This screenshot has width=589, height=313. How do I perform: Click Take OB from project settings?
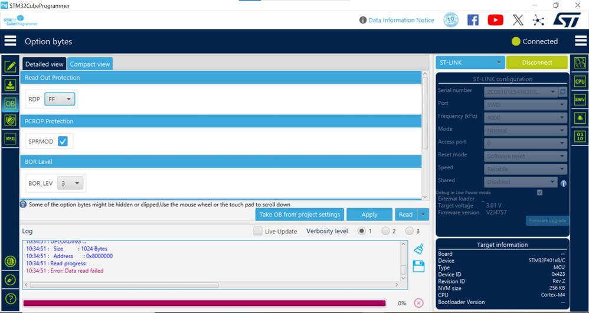point(300,215)
